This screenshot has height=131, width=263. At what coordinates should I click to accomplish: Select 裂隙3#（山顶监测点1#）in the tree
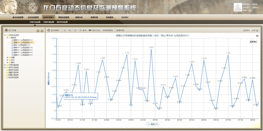click(x=23, y=47)
